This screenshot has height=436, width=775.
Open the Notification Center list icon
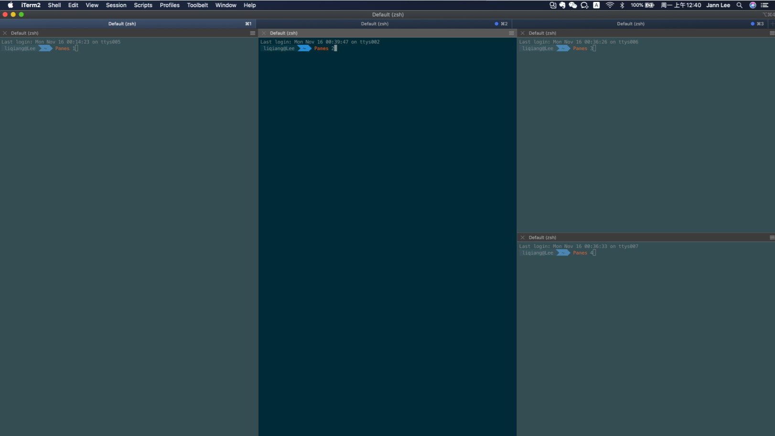[x=765, y=5]
